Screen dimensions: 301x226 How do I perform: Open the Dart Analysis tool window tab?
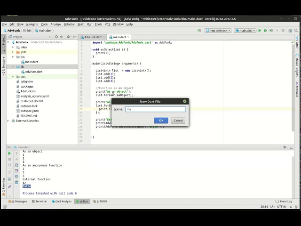click(62, 202)
